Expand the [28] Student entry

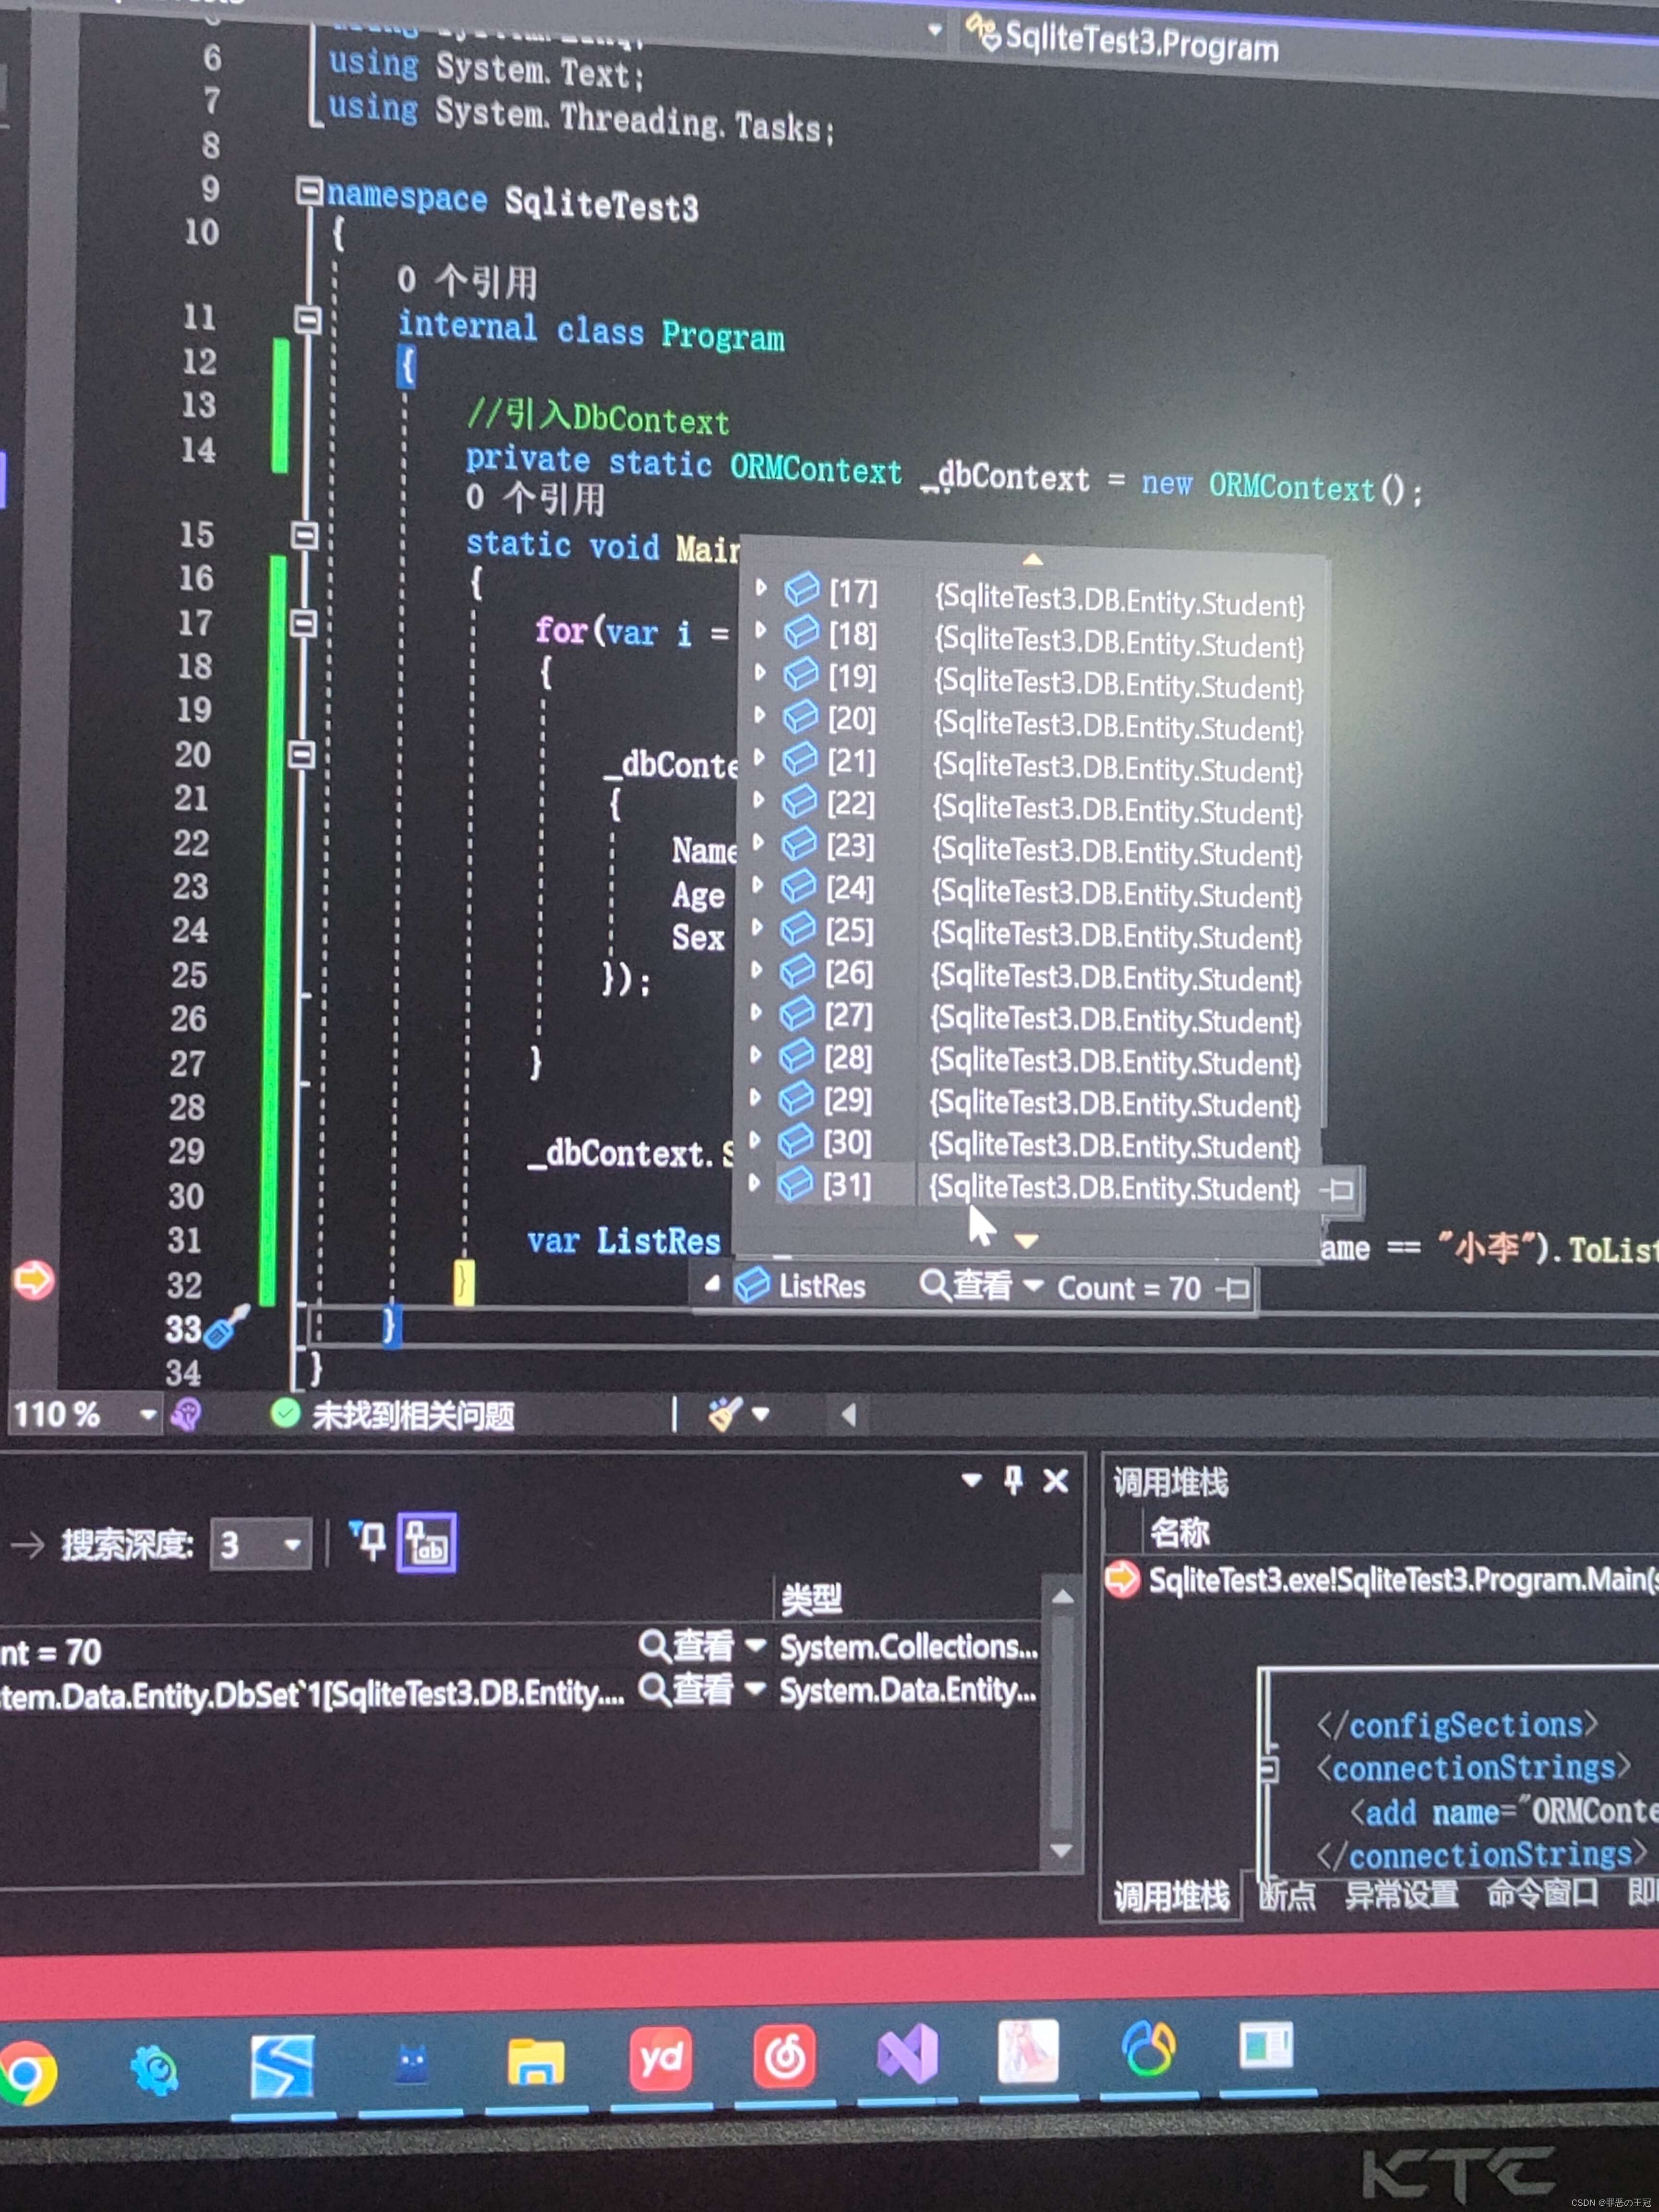tap(756, 1055)
